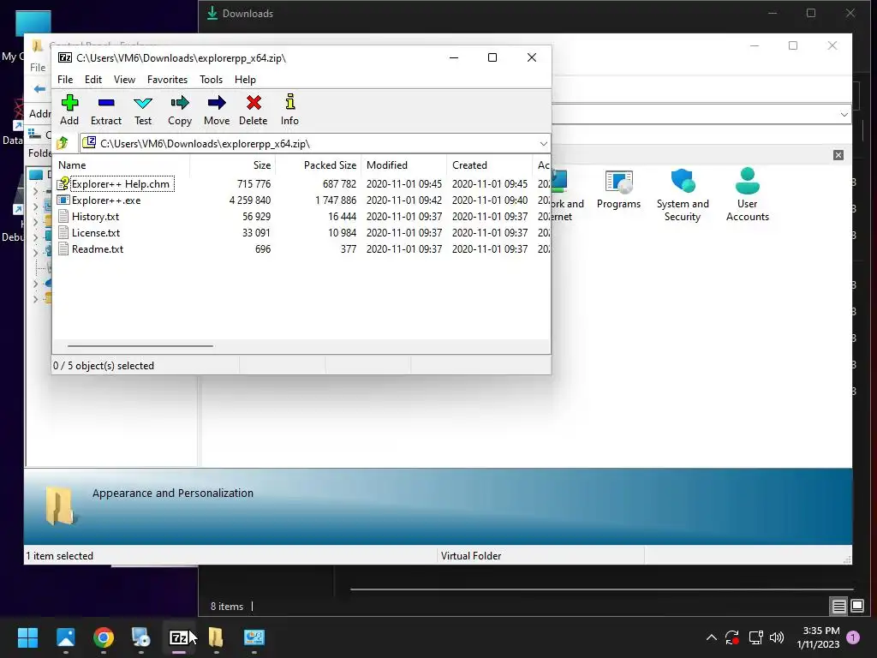Click the volume speaker tray icon
Image resolution: width=877 pixels, height=658 pixels.
click(777, 637)
